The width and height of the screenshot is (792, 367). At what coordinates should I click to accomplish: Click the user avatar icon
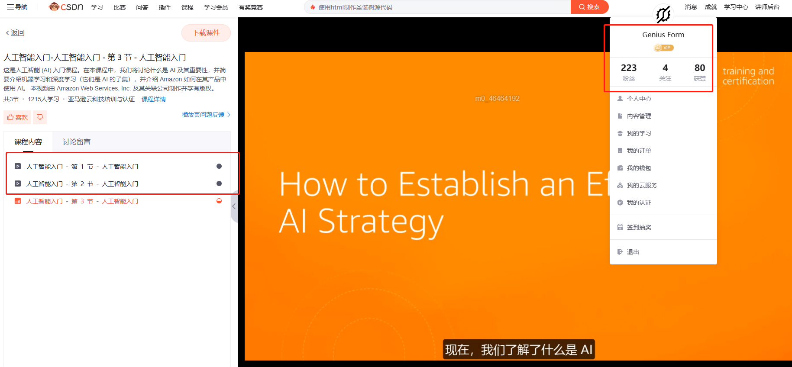[663, 14]
